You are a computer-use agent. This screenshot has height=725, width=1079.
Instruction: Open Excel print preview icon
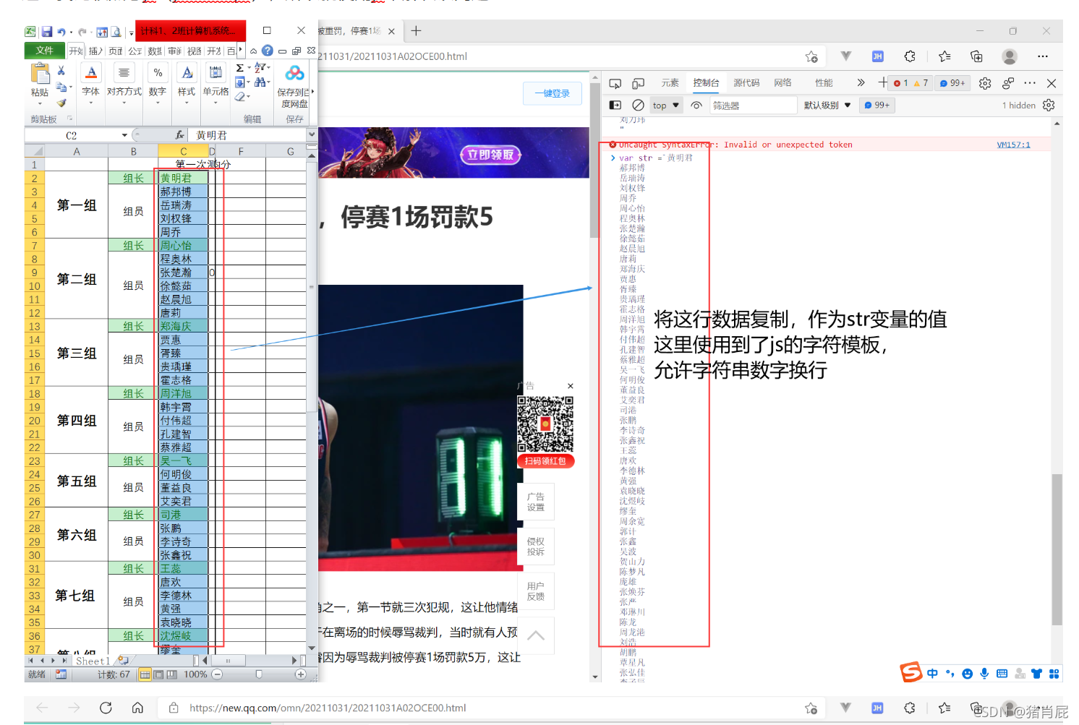click(116, 32)
